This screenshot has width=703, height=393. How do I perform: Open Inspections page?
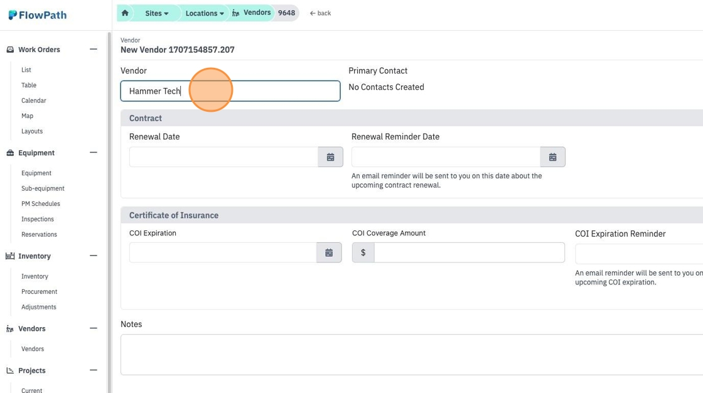pos(37,219)
